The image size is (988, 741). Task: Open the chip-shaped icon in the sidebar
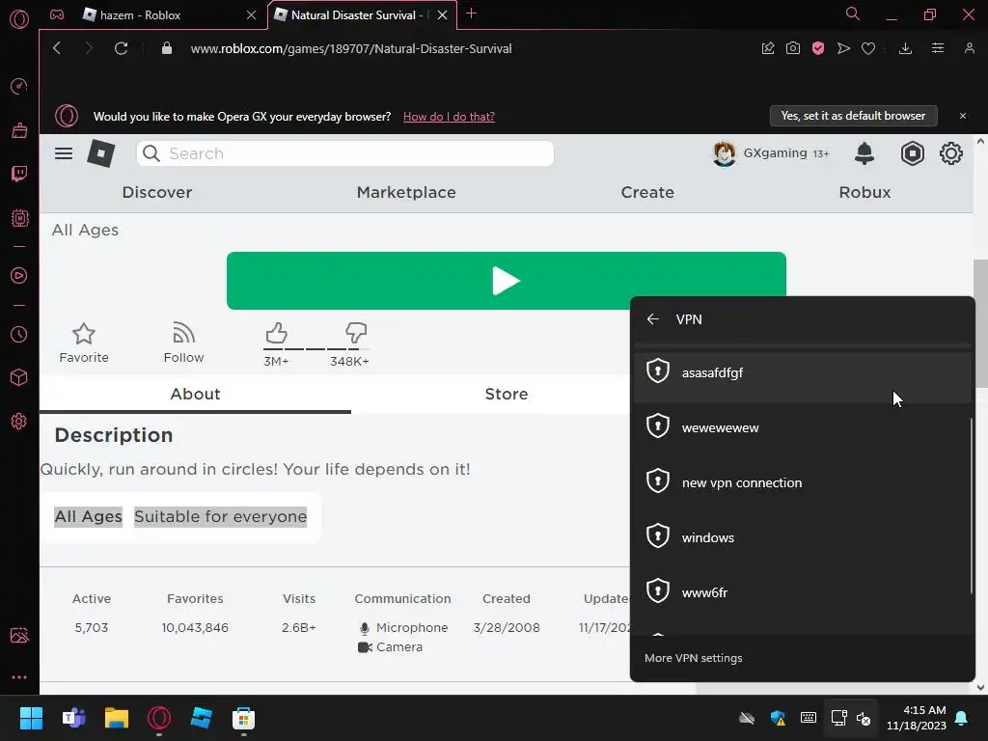point(19,218)
